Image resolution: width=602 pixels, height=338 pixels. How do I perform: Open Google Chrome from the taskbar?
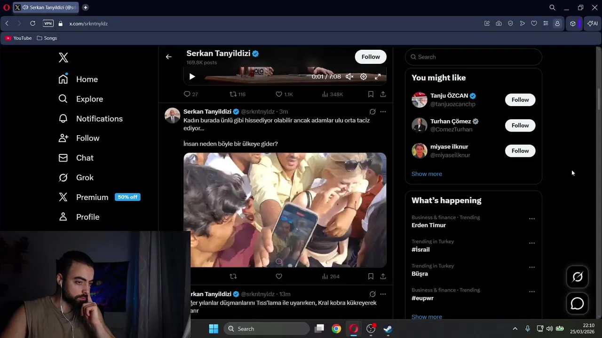coord(336,329)
